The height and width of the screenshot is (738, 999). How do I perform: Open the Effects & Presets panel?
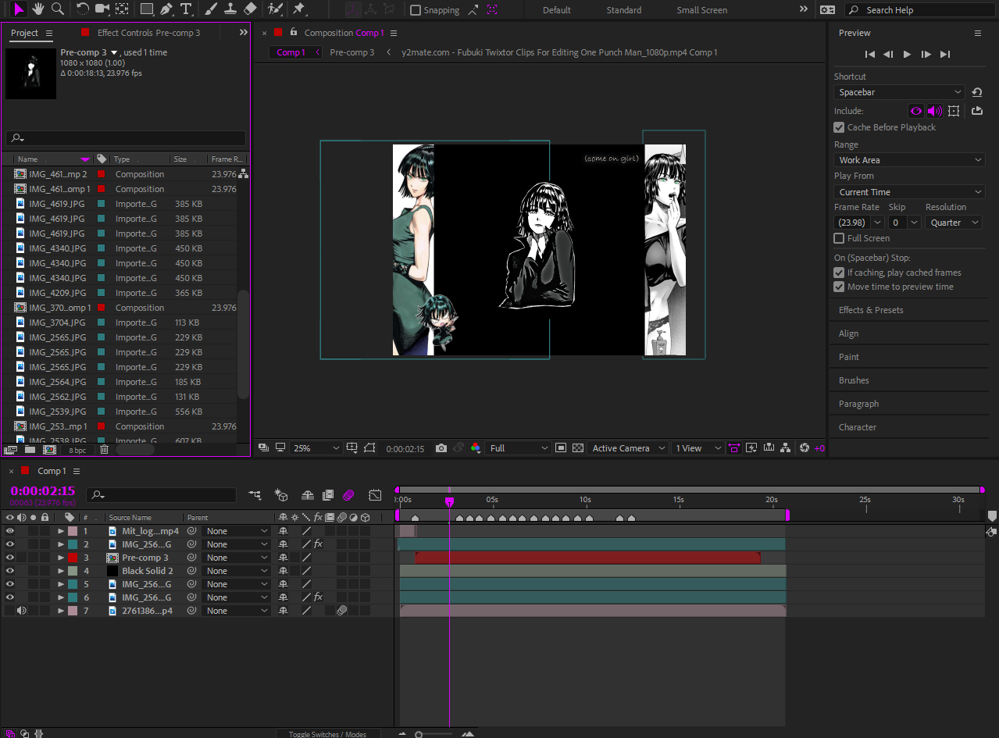coord(871,310)
